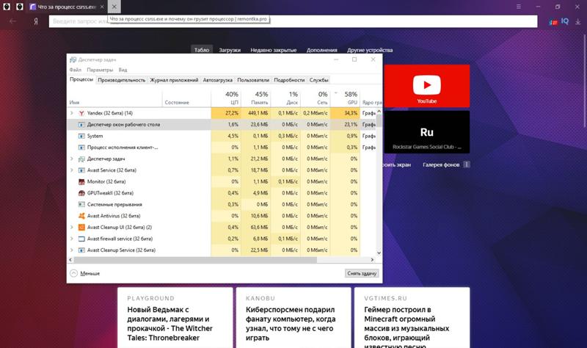Open the Файл menu in Task Manager

[76, 70]
